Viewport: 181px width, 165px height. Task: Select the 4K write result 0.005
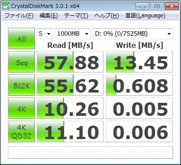coord(139,108)
